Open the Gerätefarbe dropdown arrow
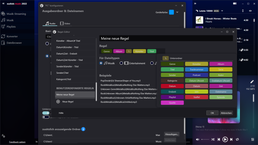This screenshot has height=145, width=258. click(x=177, y=12)
